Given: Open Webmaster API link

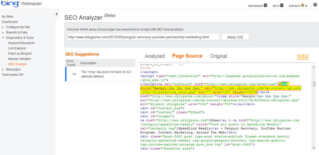Looking at the screenshot, I should click(x=13, y=75).
